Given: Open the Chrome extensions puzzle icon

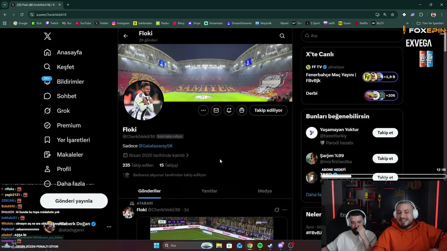Looking at the screenshot, I should [x=421, y=15].
